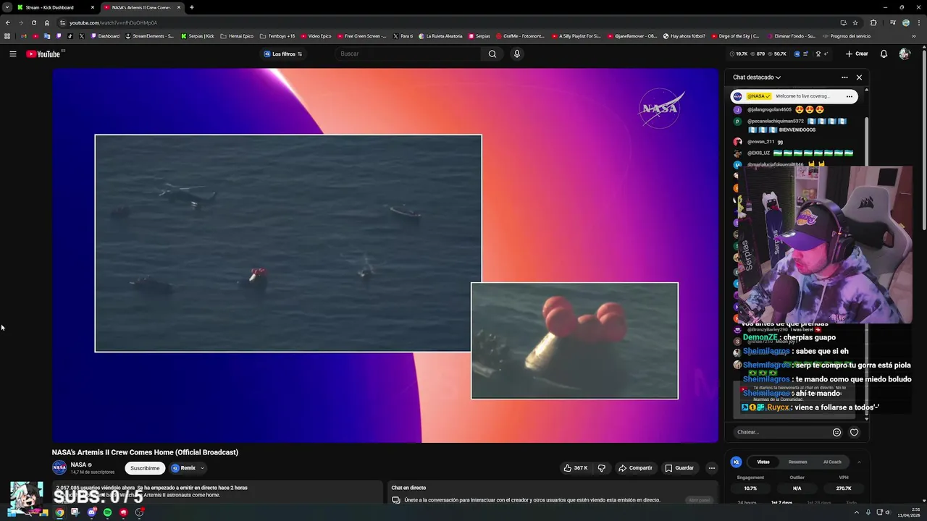
Task: Reload the browser page
Action: (x=33, y=22)
